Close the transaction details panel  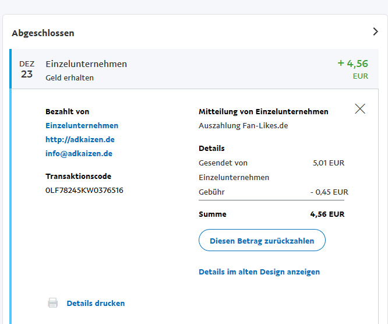tap(360, 108)
